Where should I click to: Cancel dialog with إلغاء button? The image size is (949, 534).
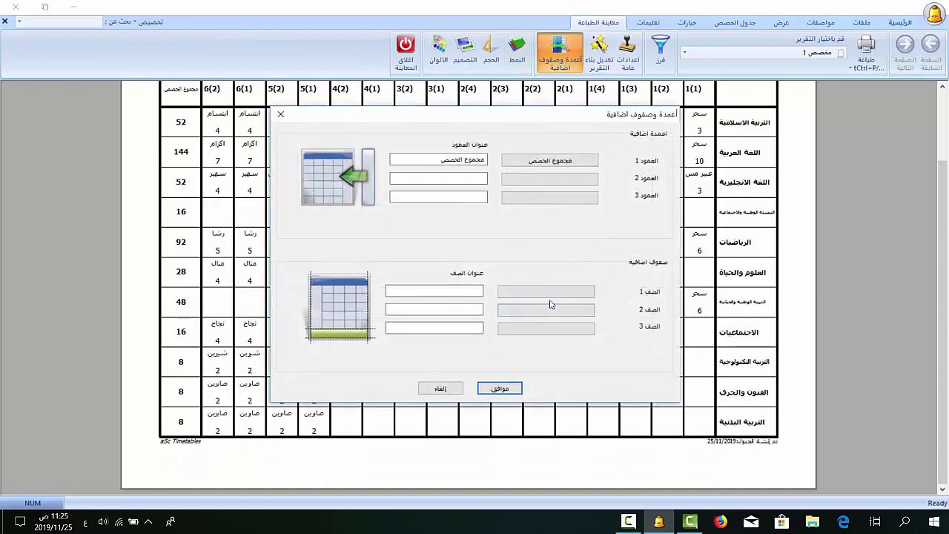pos(440,389)
